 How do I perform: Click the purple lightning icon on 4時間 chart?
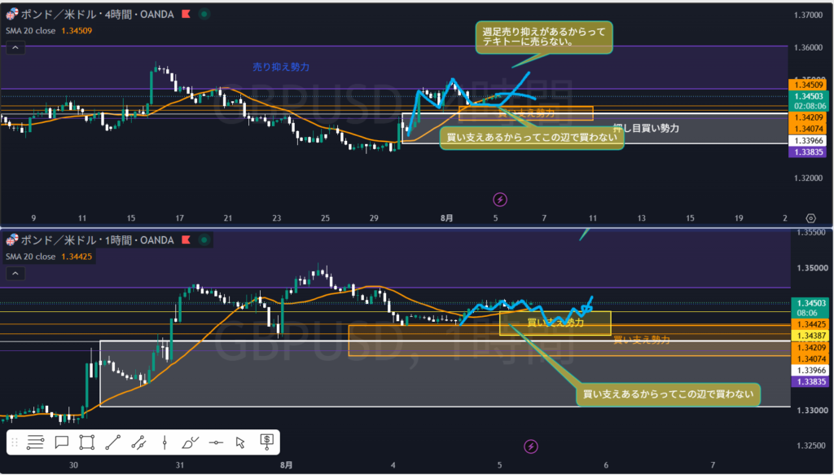coord(499,200)
